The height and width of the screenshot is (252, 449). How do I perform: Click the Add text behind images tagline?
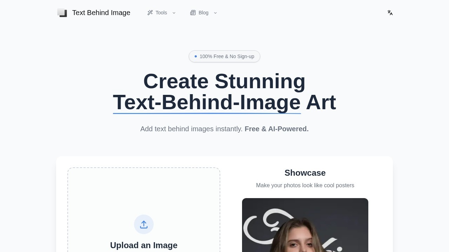(x=192, y=129)
